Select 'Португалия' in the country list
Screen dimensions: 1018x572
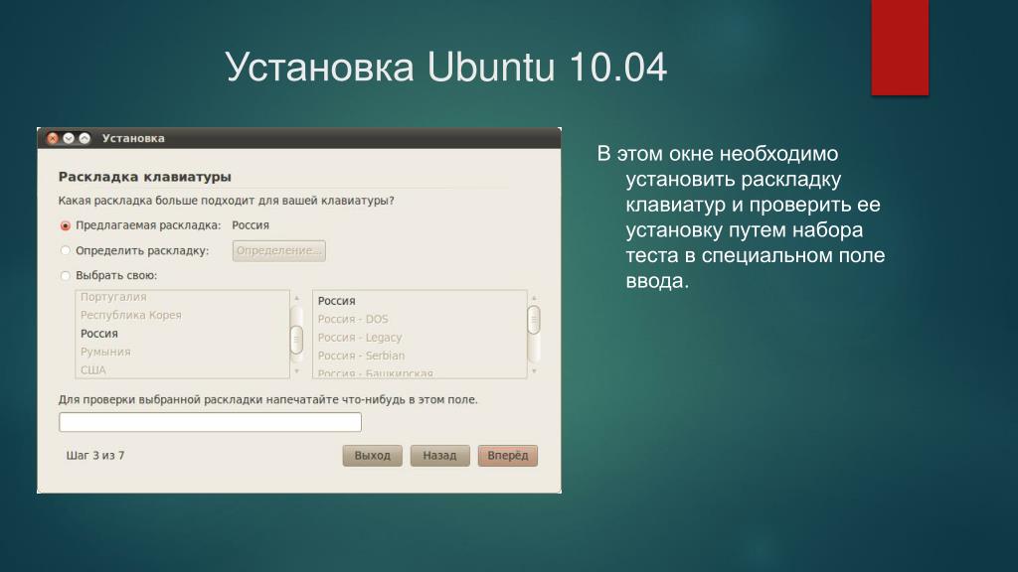click(182, 297)
